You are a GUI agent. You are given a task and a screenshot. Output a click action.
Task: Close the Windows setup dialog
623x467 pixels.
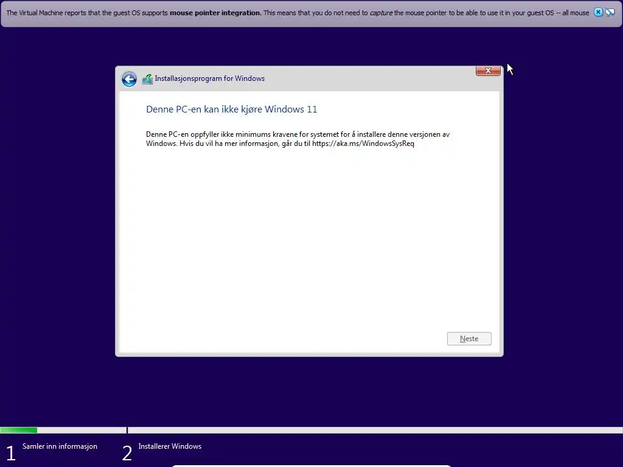488,71
